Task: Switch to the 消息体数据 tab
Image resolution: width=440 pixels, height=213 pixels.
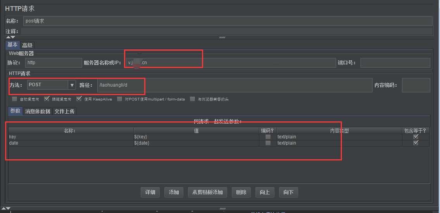Action: (38, 111)
